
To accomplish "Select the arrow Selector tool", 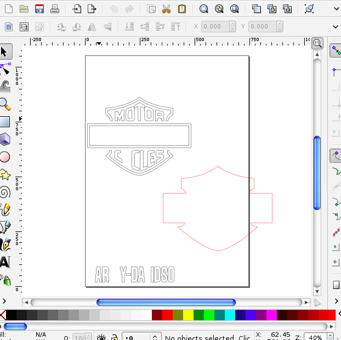I will (x=5, y=52).
